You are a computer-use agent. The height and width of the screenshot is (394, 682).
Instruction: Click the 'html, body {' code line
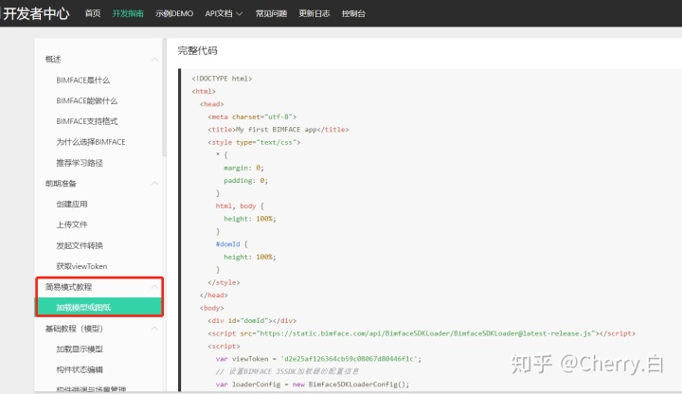(240, 206)
